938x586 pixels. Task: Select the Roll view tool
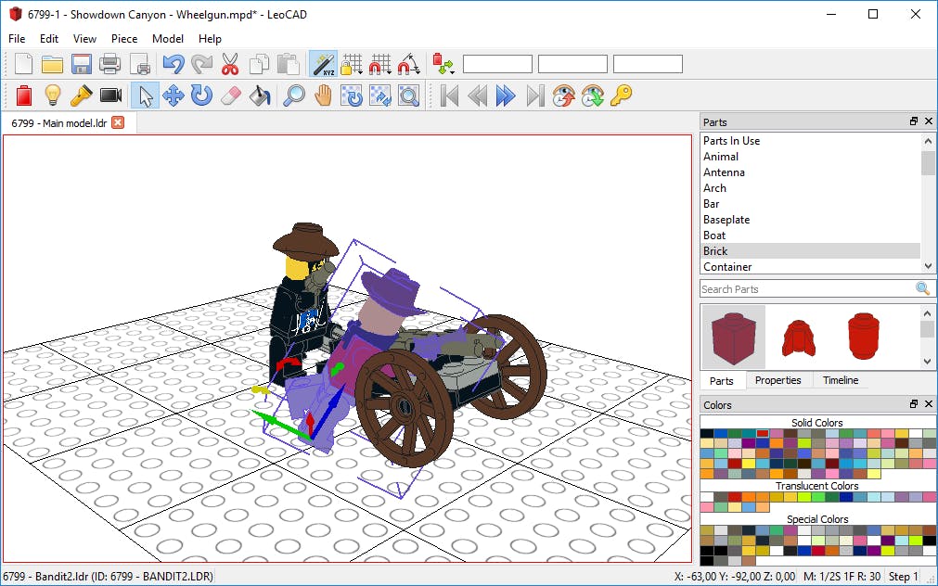click(379, 96)
